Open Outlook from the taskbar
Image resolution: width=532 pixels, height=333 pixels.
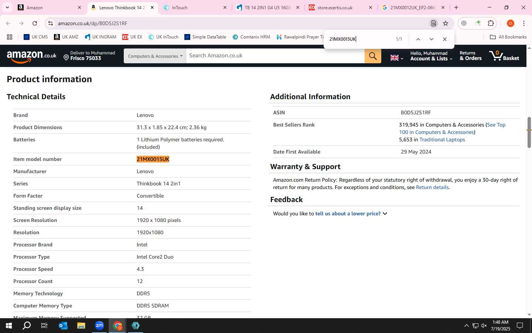[63, 326]
